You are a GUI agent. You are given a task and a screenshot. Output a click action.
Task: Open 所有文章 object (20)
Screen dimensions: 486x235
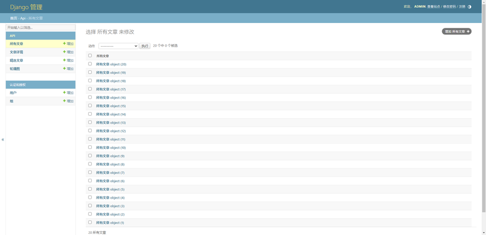click(111, 64)
